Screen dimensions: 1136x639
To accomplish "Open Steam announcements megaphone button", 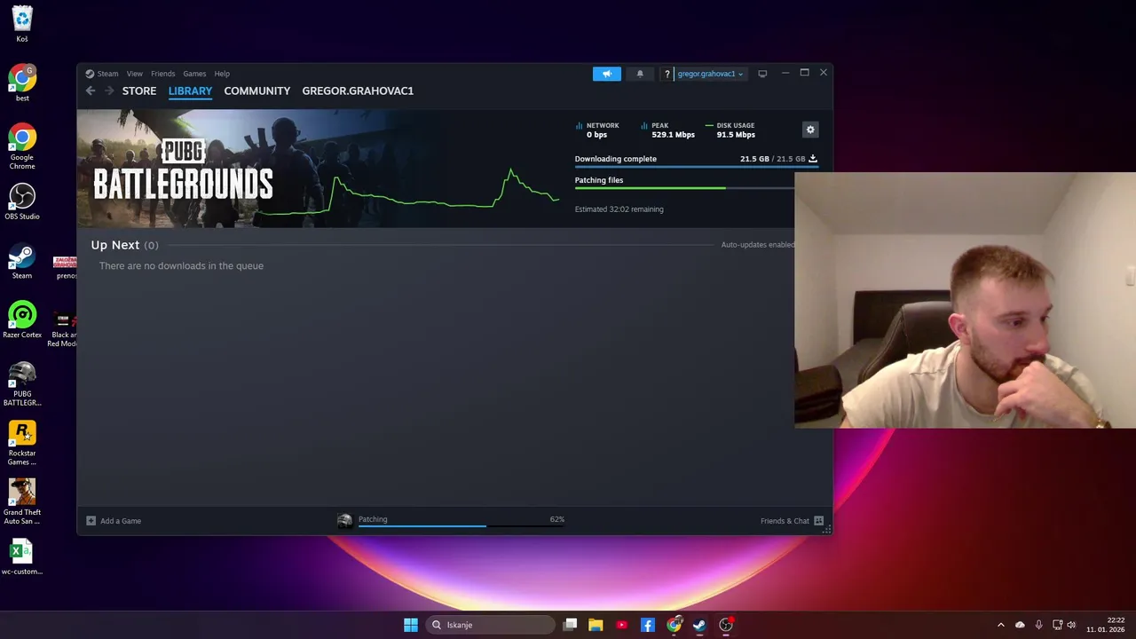I will 607,74.
